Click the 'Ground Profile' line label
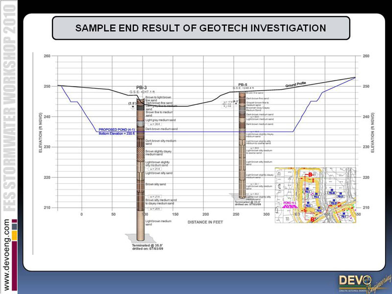Viewport: 392px width, 294px height. [295, 85]
